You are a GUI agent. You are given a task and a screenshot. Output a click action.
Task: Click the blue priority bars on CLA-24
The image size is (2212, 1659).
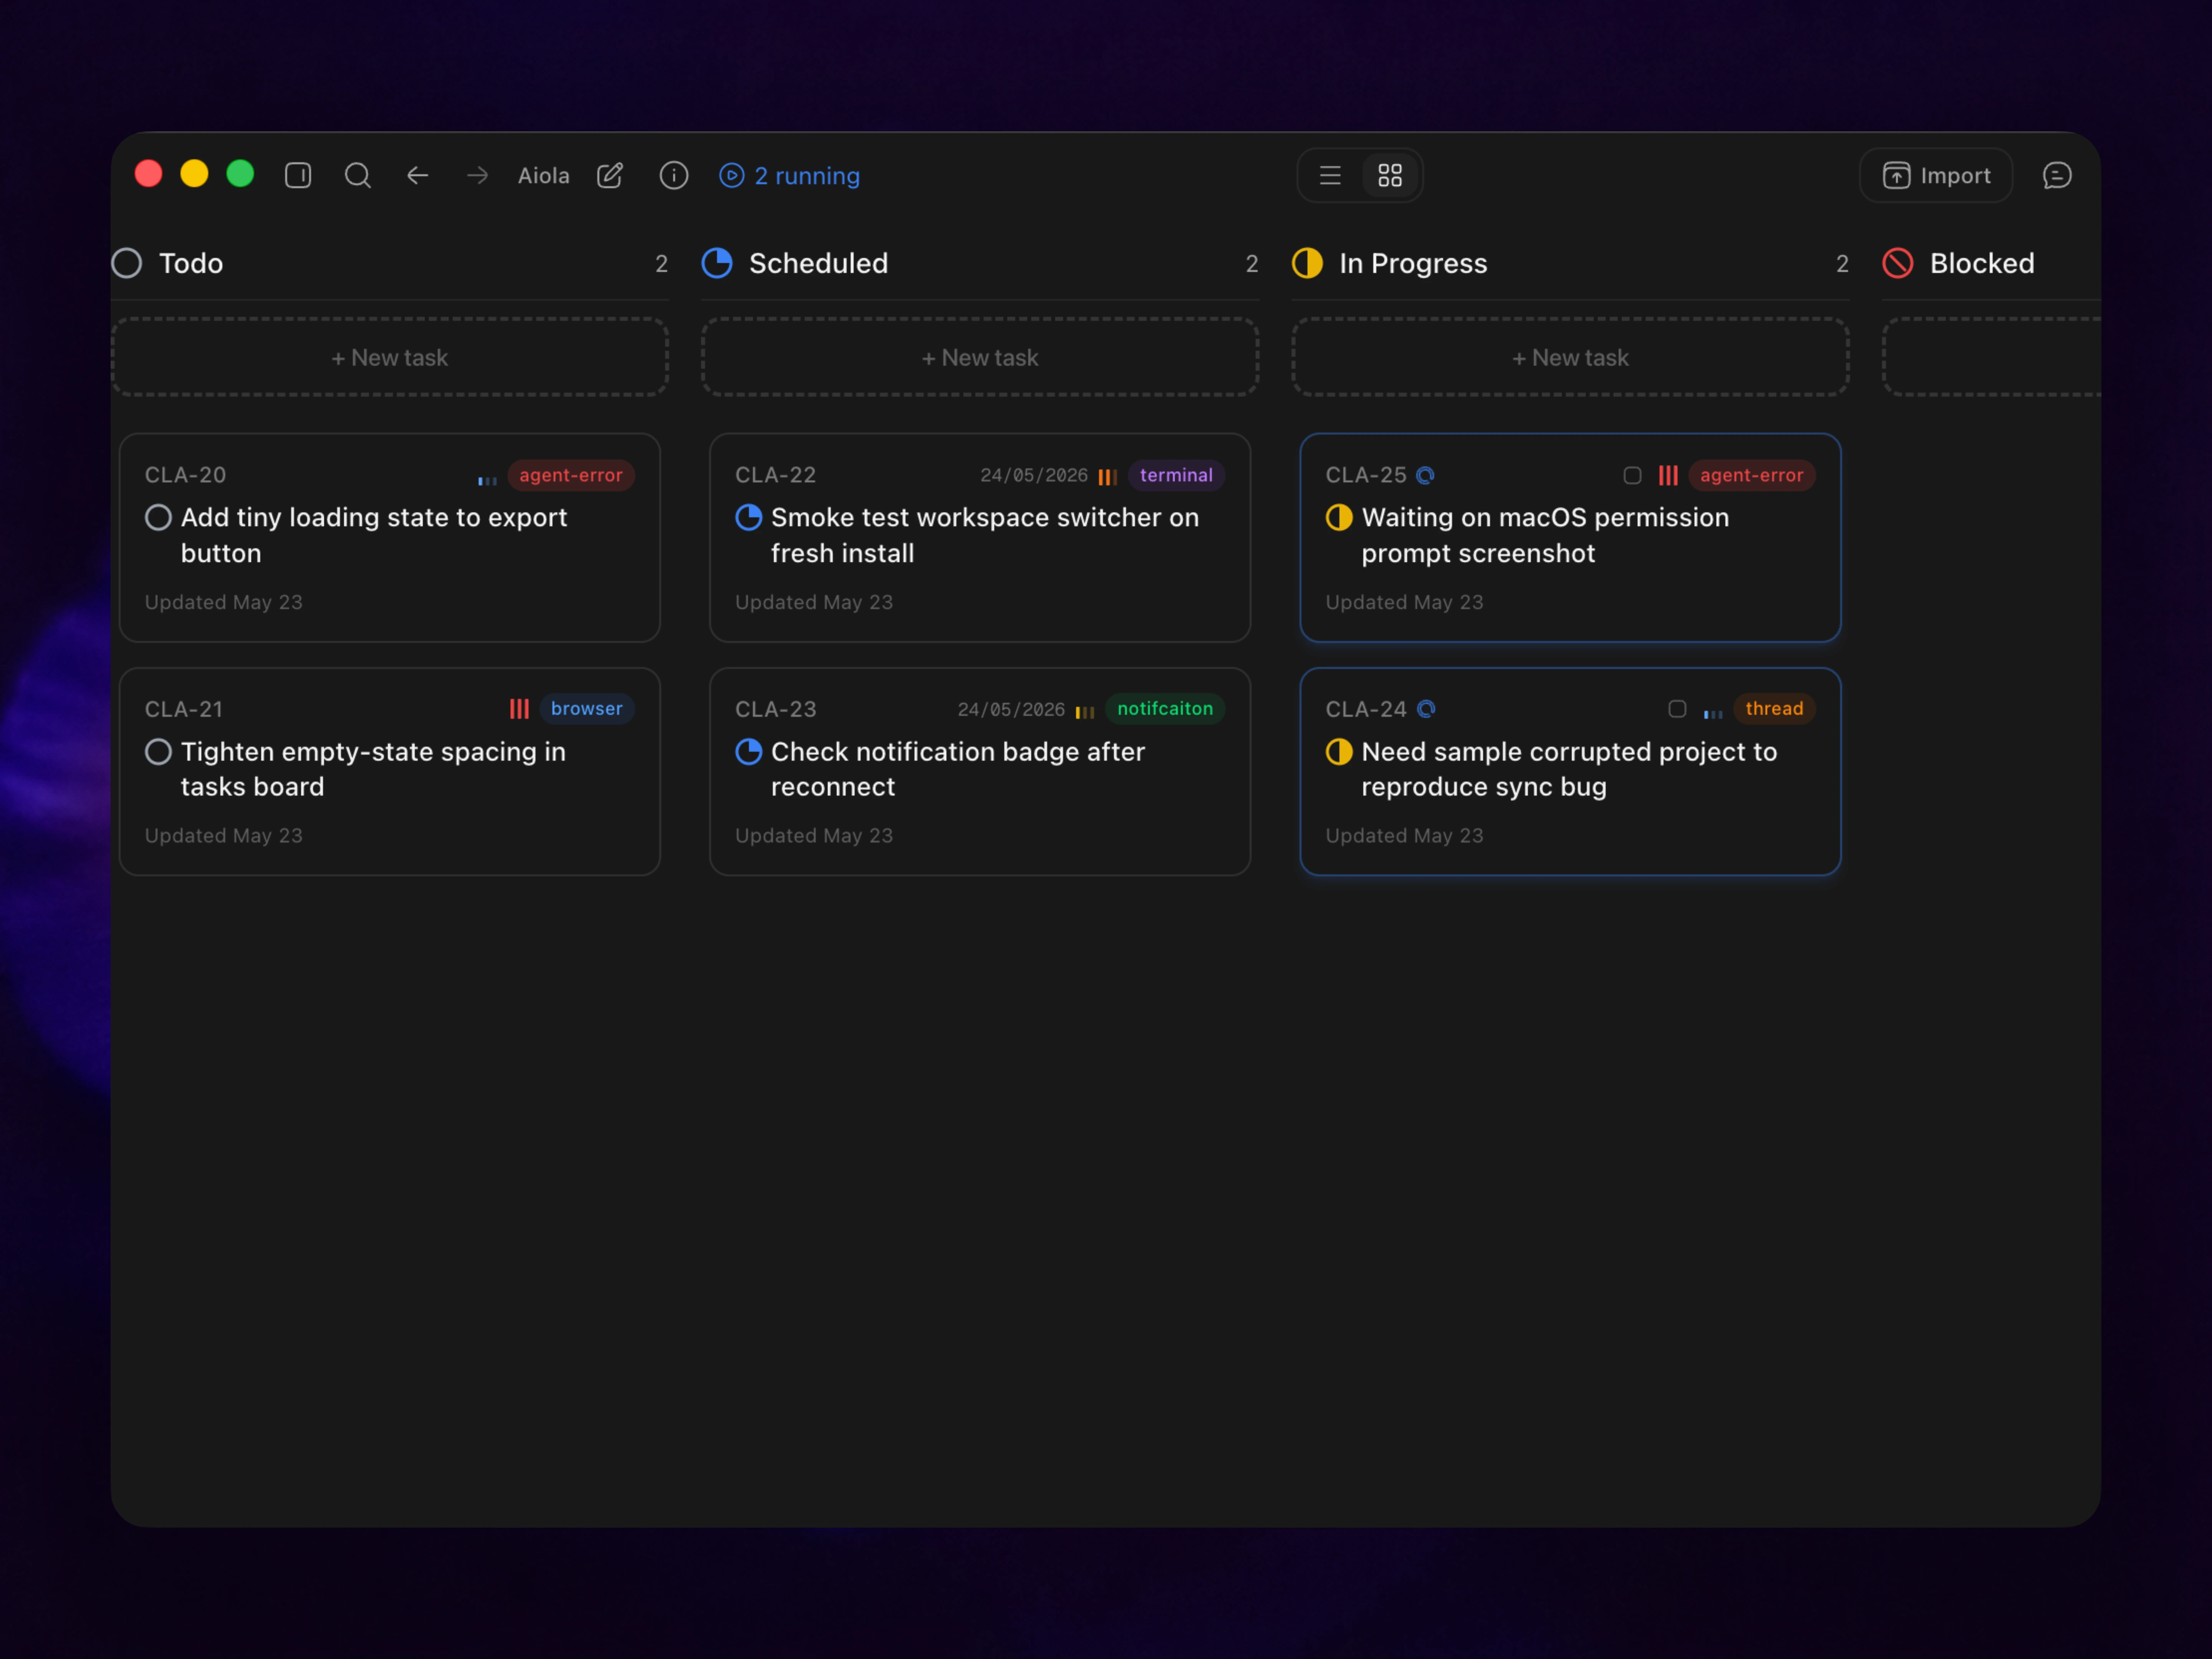pos(1713,713)
